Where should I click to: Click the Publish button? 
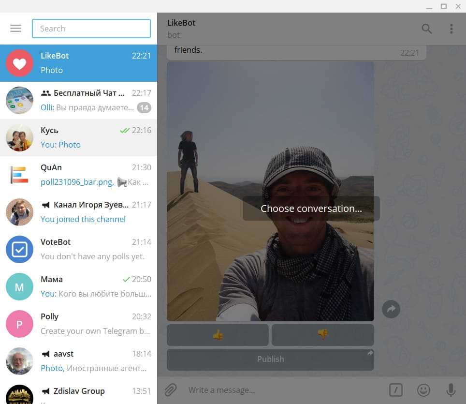270,359
